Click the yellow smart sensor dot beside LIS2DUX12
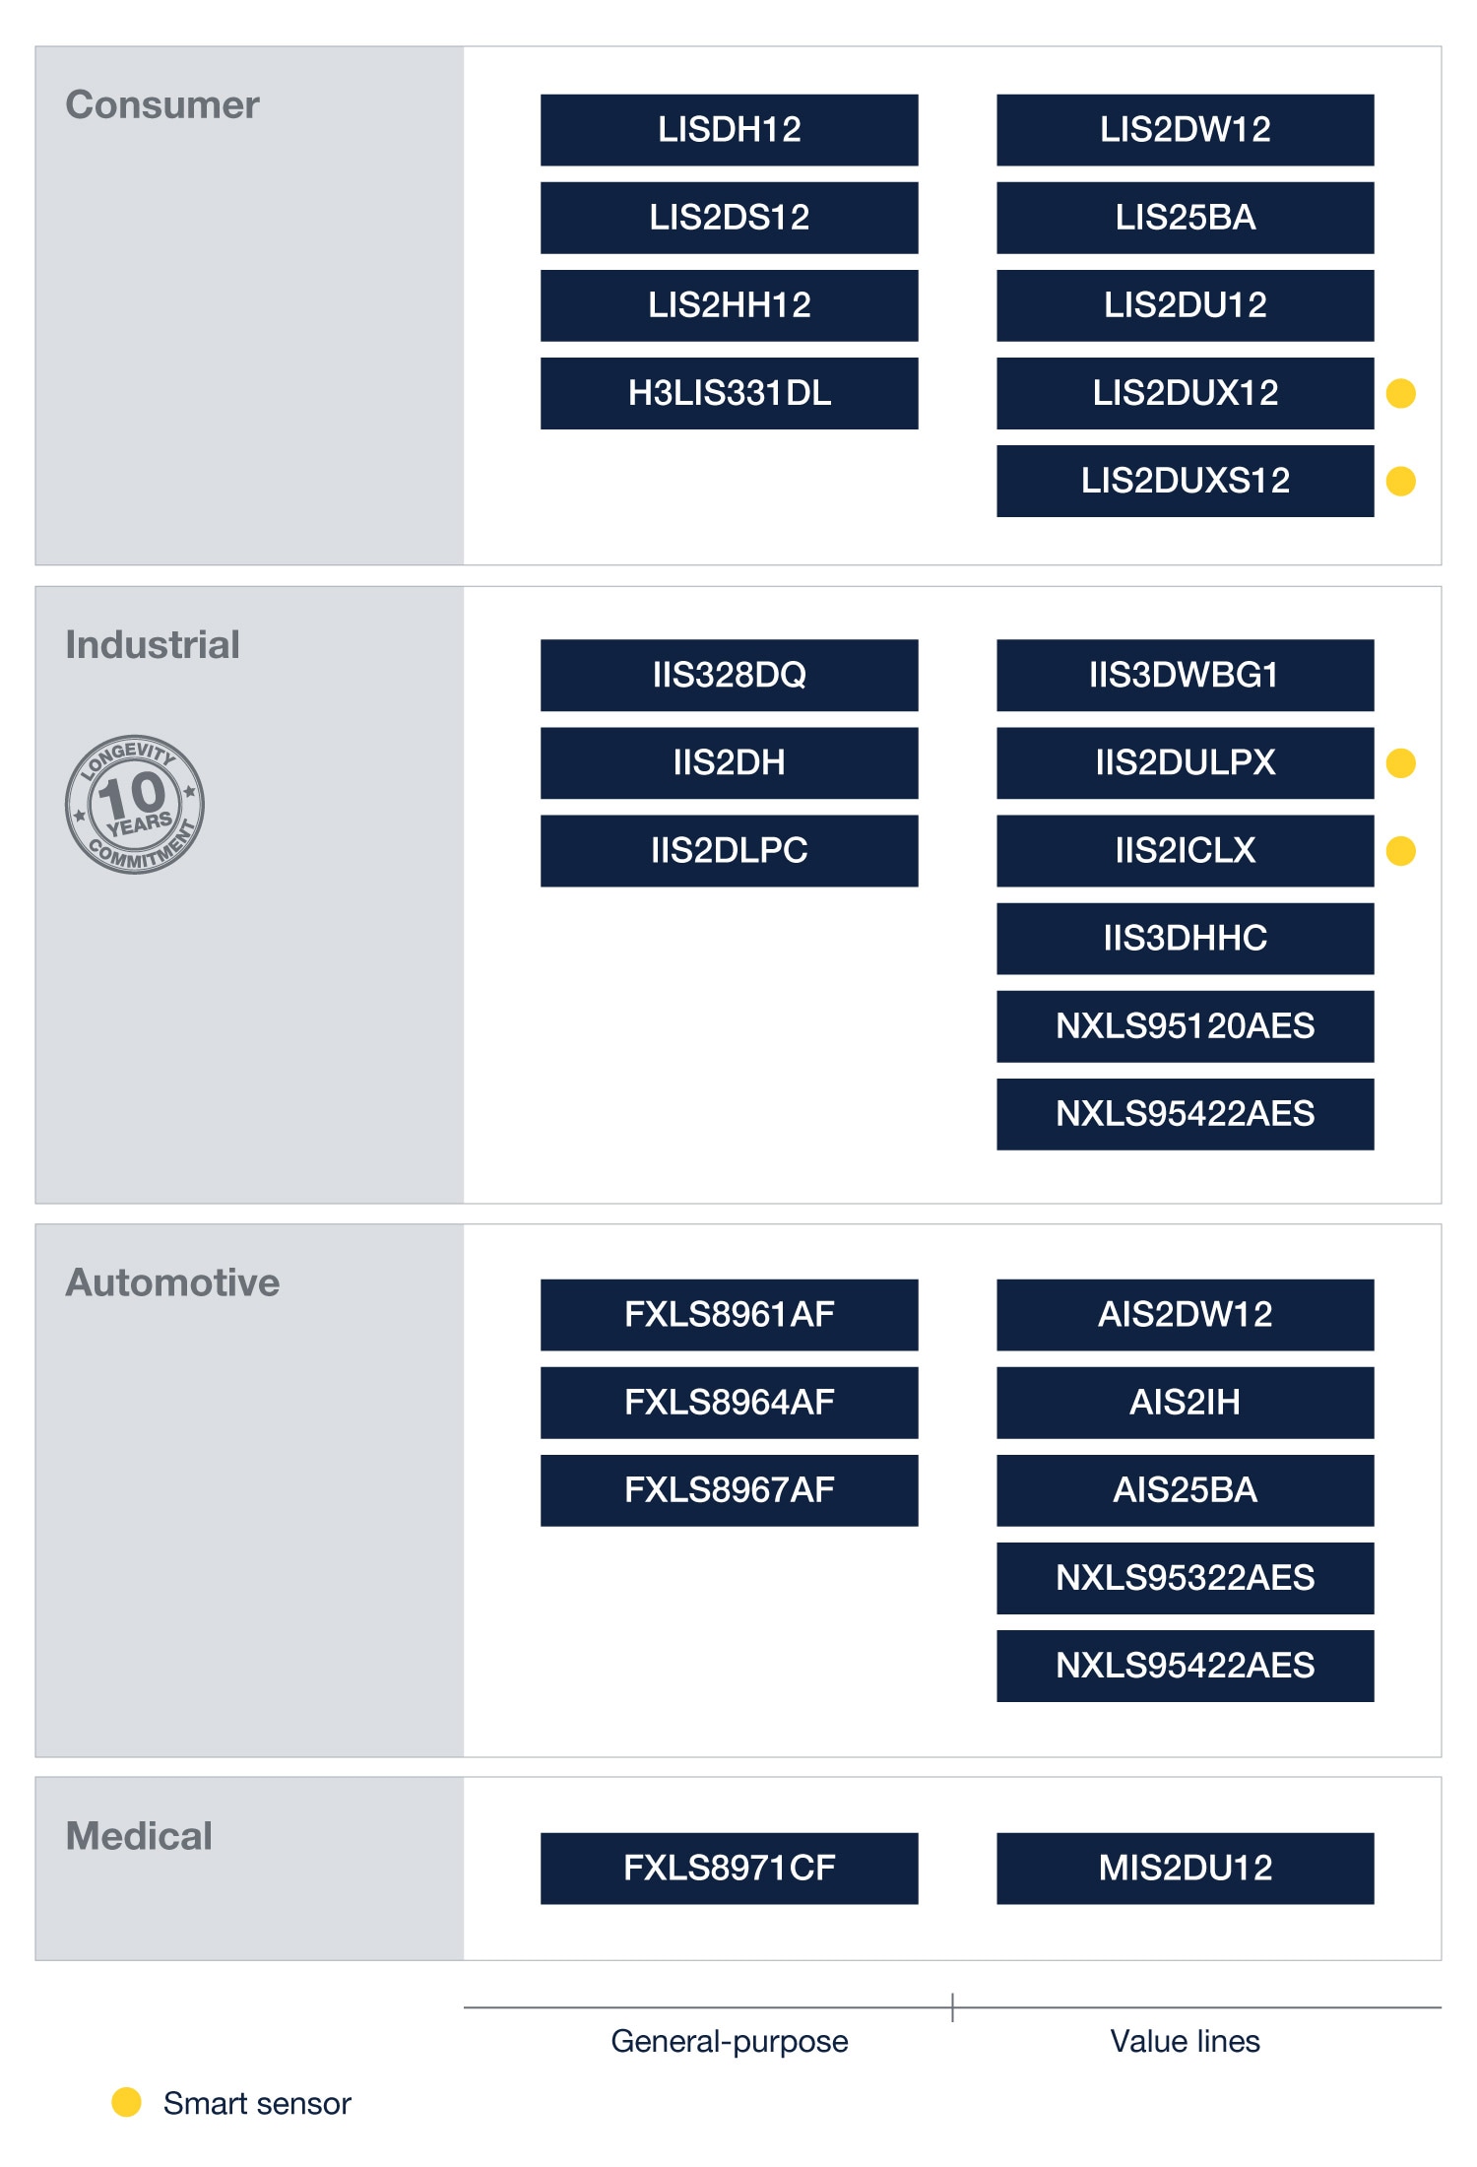Screen dimensions: 1477x2167 1400,393
